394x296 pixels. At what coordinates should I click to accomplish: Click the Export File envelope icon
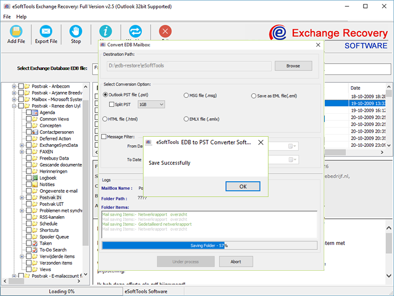pyautogui.click(x=46, y=31)
